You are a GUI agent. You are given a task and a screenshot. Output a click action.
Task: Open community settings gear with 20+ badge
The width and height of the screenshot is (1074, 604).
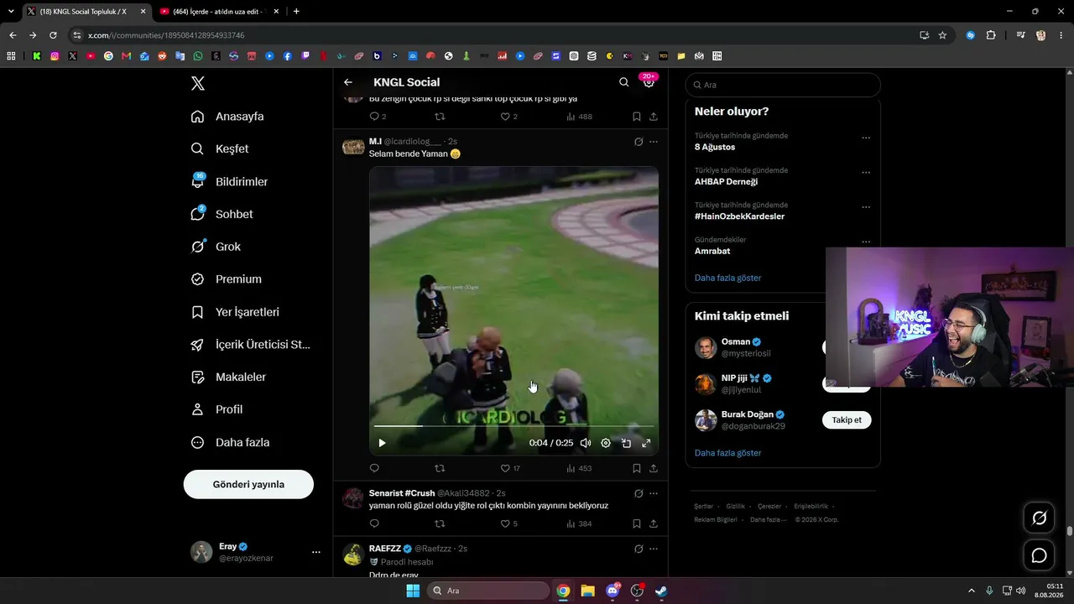click(649, 82)
